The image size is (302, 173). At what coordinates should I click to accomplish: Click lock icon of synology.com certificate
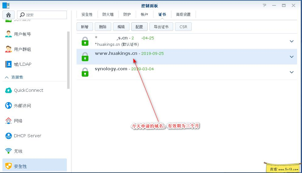pyautogui.click(x=85, y=72)
